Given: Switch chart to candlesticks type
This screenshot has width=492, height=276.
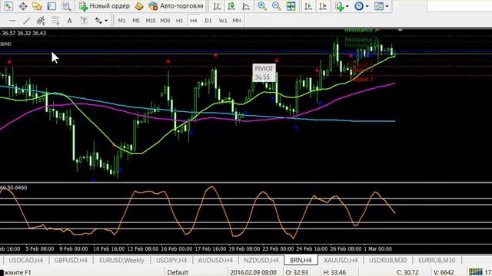Looking at the screenshot, I should (231, 6).
